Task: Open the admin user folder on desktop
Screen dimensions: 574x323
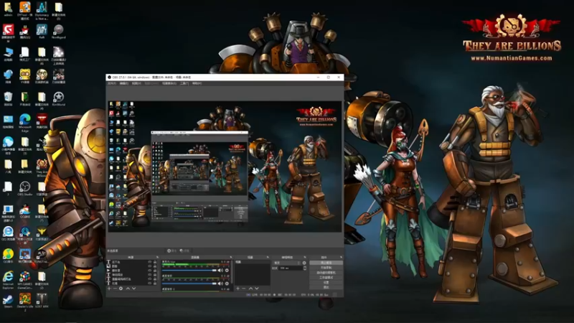Action: click(8, 9)
